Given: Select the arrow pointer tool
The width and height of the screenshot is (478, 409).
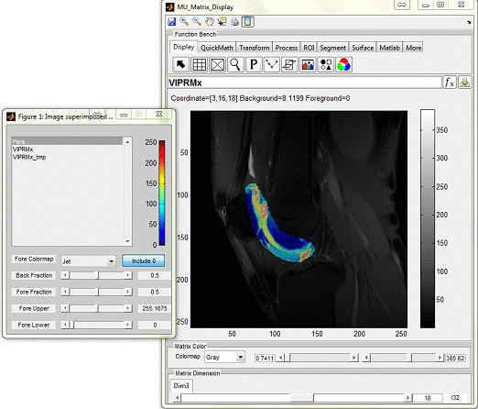Looking at the screenshot, I should [x=180, y=64].
